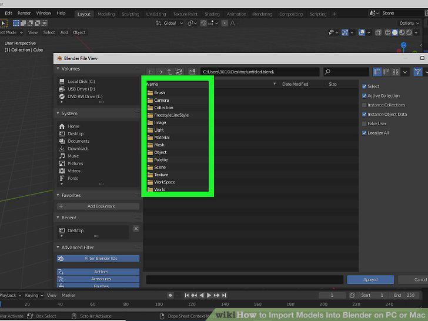
Task: Switch to Shading workspace tab
Action: click(x=212, y=14)
